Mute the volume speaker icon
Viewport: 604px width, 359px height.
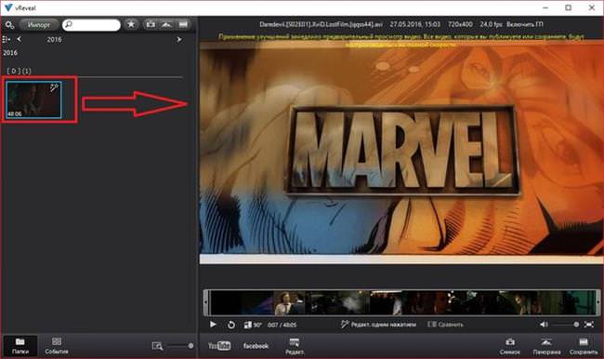[x=544, y=325]
